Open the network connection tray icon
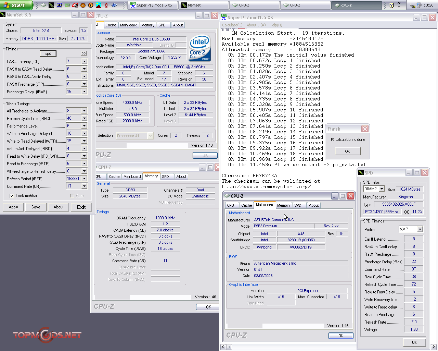This screenshot has height=351, width=438. [412, 5]
